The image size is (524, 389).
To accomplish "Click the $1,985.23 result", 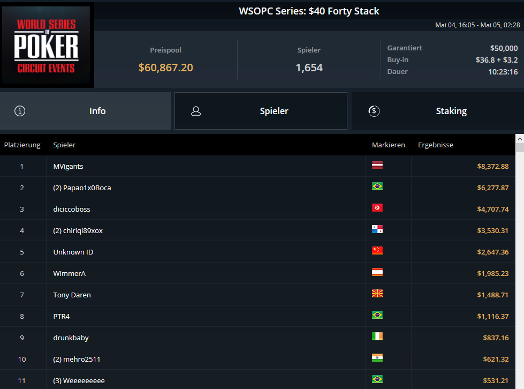I will pyautogui.click(x=492, y=273).
